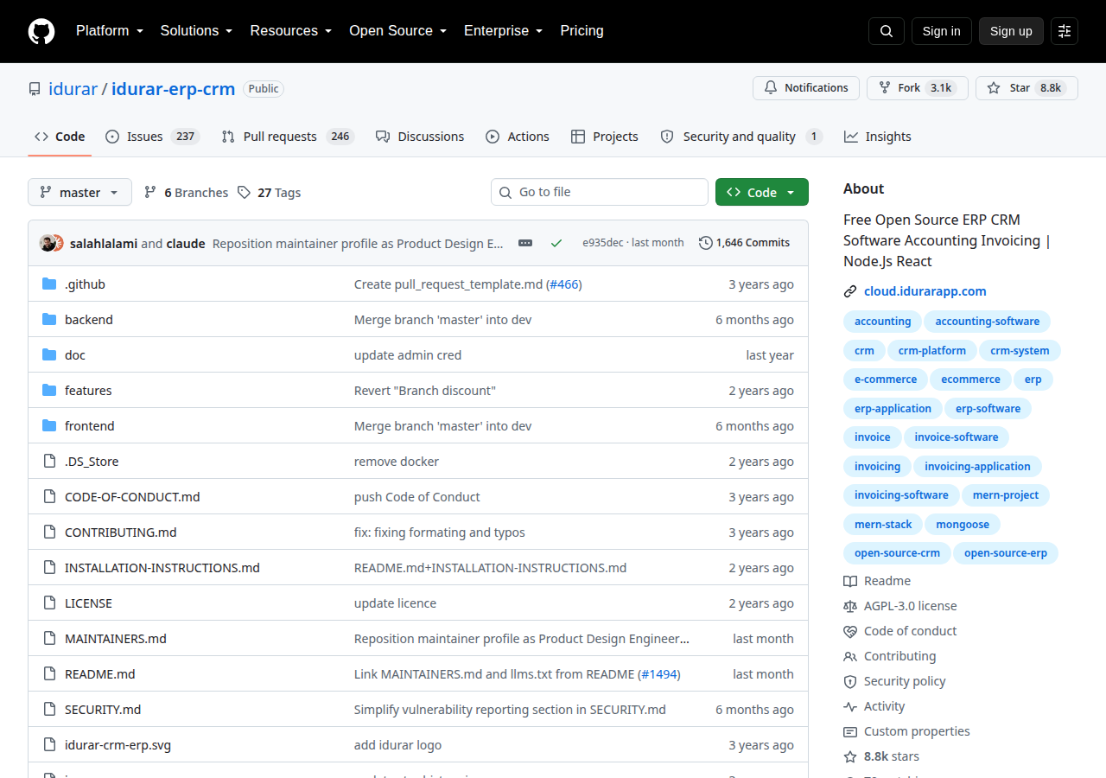
Task: Open the search magnifier icon
Action: click(887, 31)
